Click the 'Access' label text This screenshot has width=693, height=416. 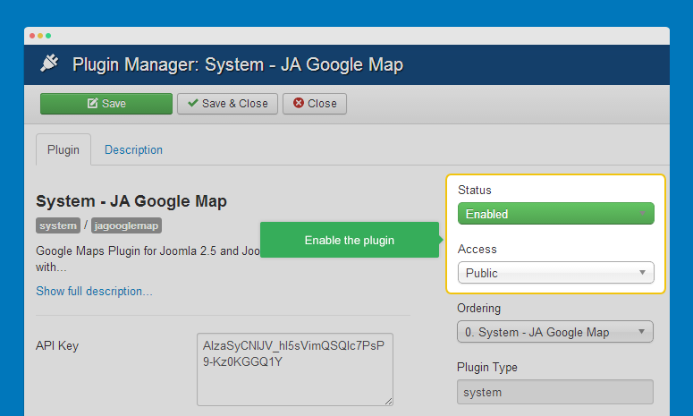tap(477, 250)
